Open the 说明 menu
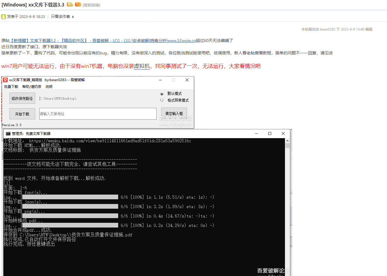Screen dimensions: 387x276 point(49,87)
